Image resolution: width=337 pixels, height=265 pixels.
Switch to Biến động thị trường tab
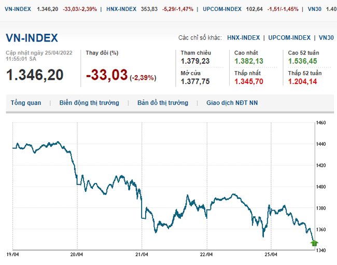click(89, 103)
